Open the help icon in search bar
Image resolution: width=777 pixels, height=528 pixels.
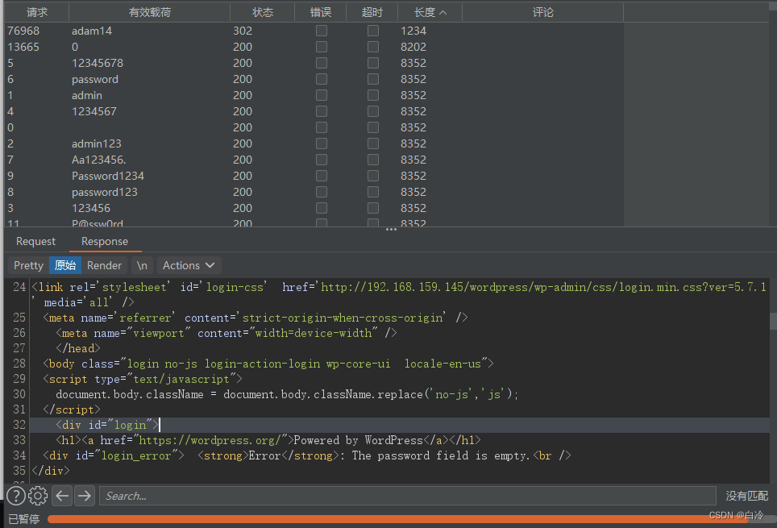[x=15, y=495]
